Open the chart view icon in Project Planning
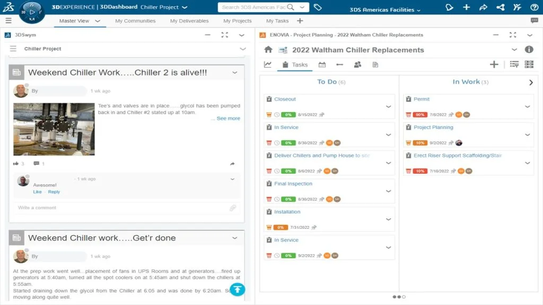The width and height of the screenshot is (543, 305). coord(268,65)
